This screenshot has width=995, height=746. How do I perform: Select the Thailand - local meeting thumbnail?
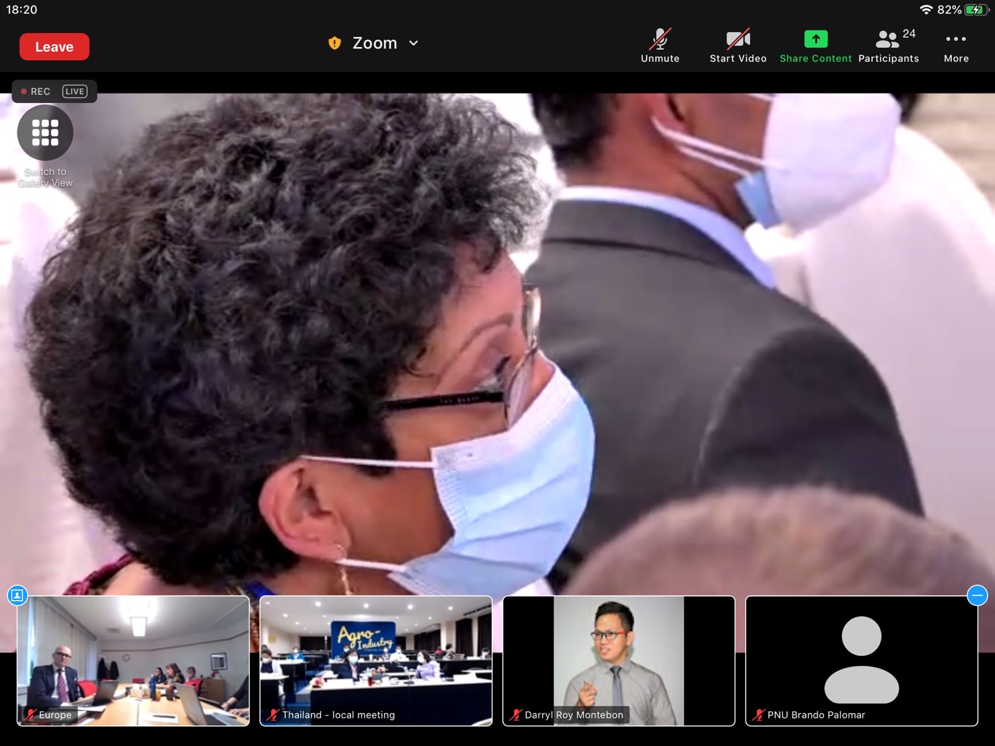(x=376, y=661)
